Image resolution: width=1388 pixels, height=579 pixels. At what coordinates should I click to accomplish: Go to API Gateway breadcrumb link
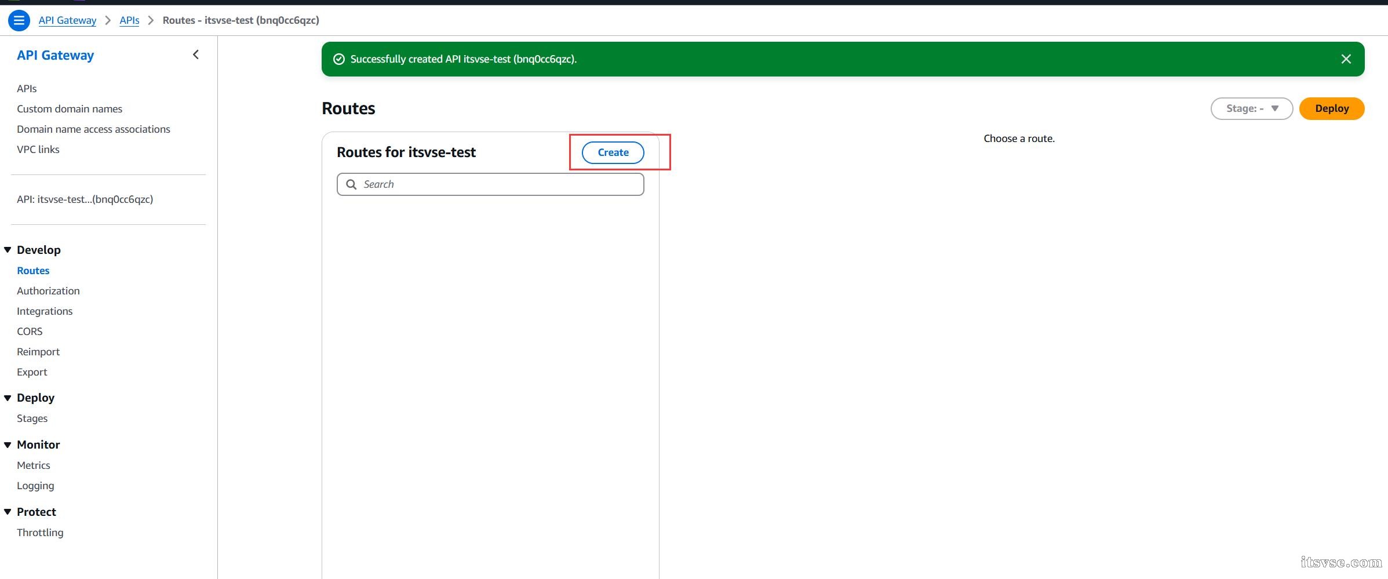coord(67,20)
